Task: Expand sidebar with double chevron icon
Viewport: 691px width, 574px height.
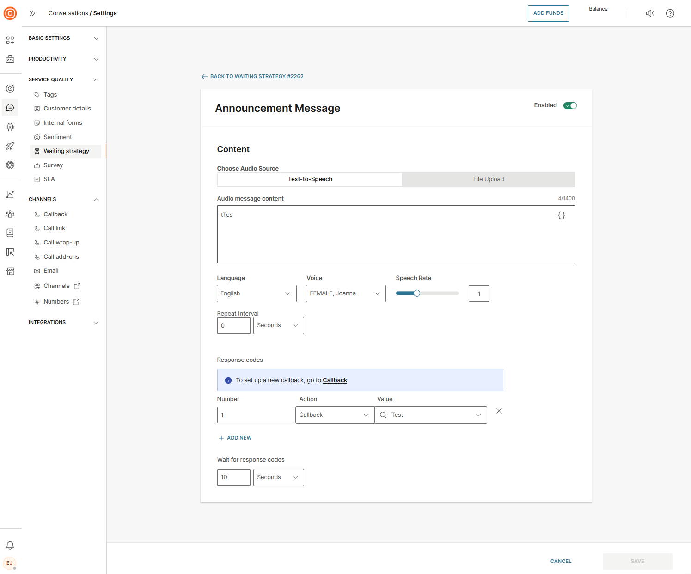Action: click(32, 13)
